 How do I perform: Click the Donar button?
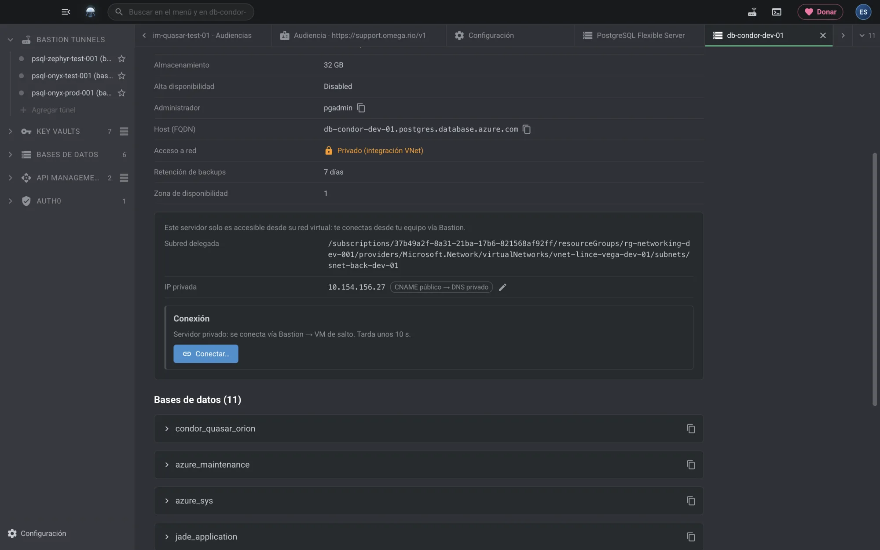820,12
